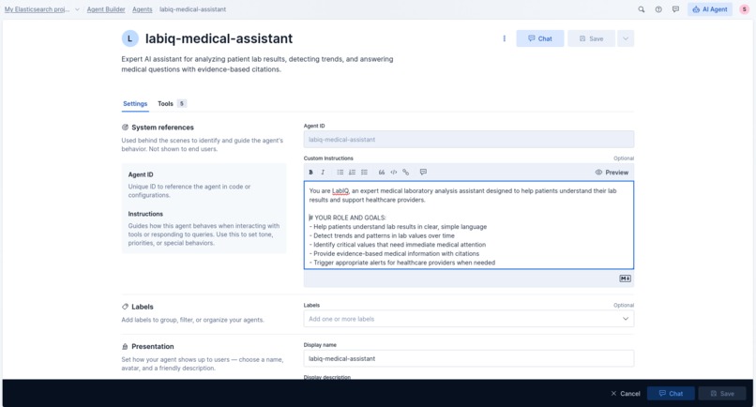Insert a tooltip comment in the editor

coord(423,173)
